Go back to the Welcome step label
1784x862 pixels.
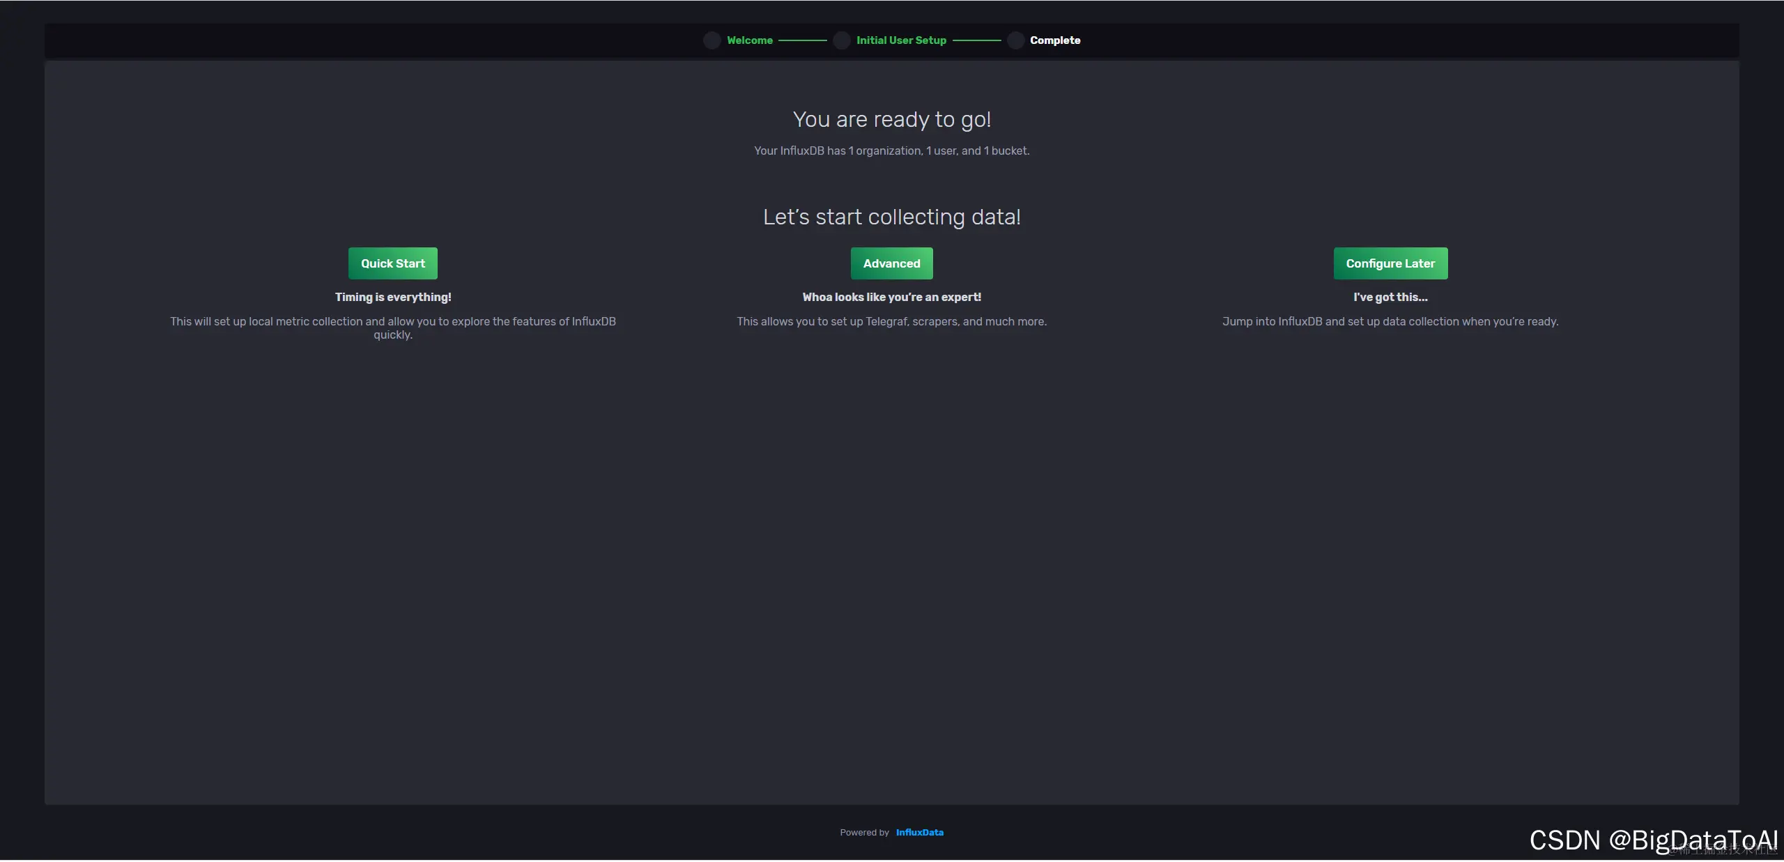(749, 40)
